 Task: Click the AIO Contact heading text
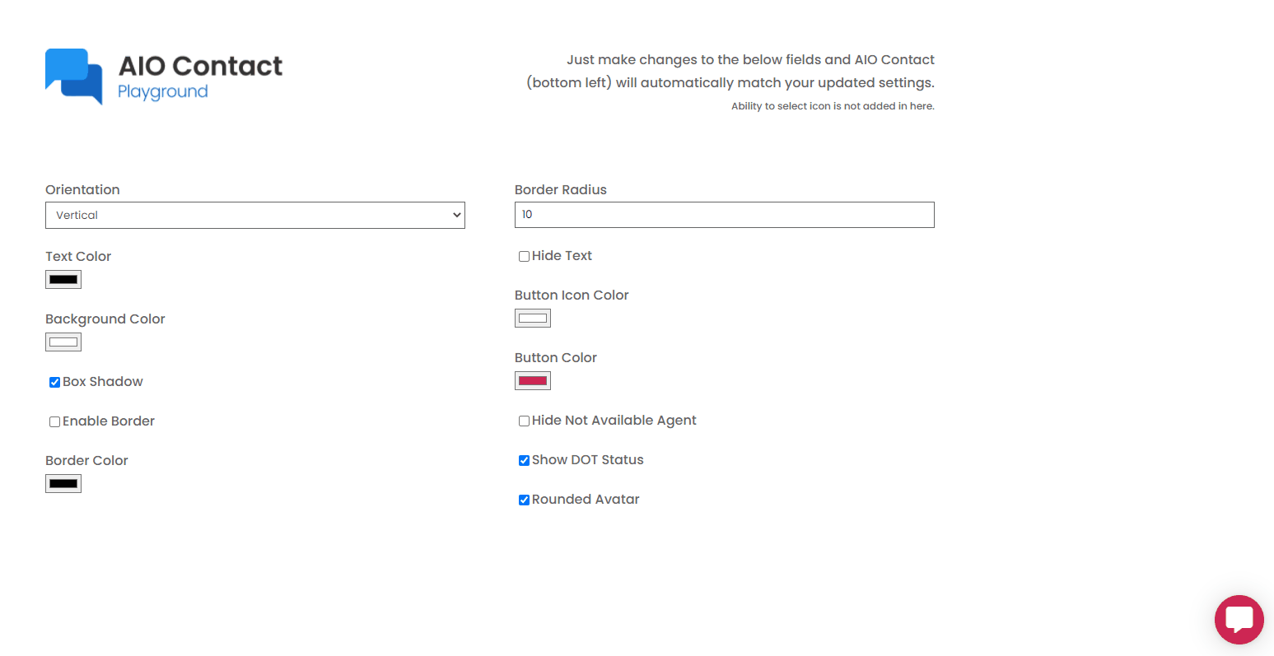tap(200, 66)
